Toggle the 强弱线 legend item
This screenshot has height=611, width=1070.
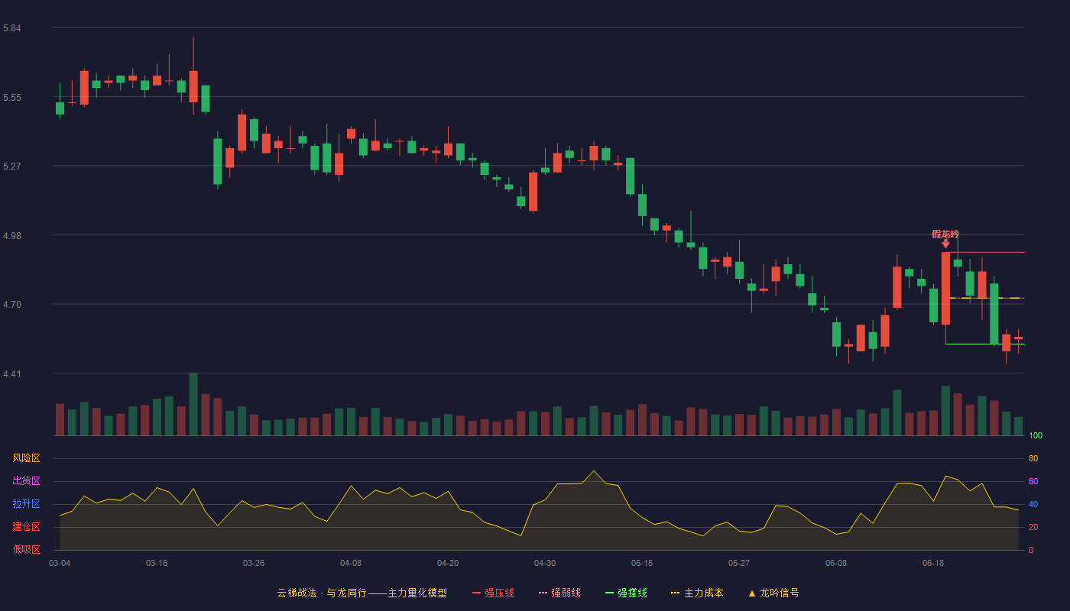[x=559, y=593]
